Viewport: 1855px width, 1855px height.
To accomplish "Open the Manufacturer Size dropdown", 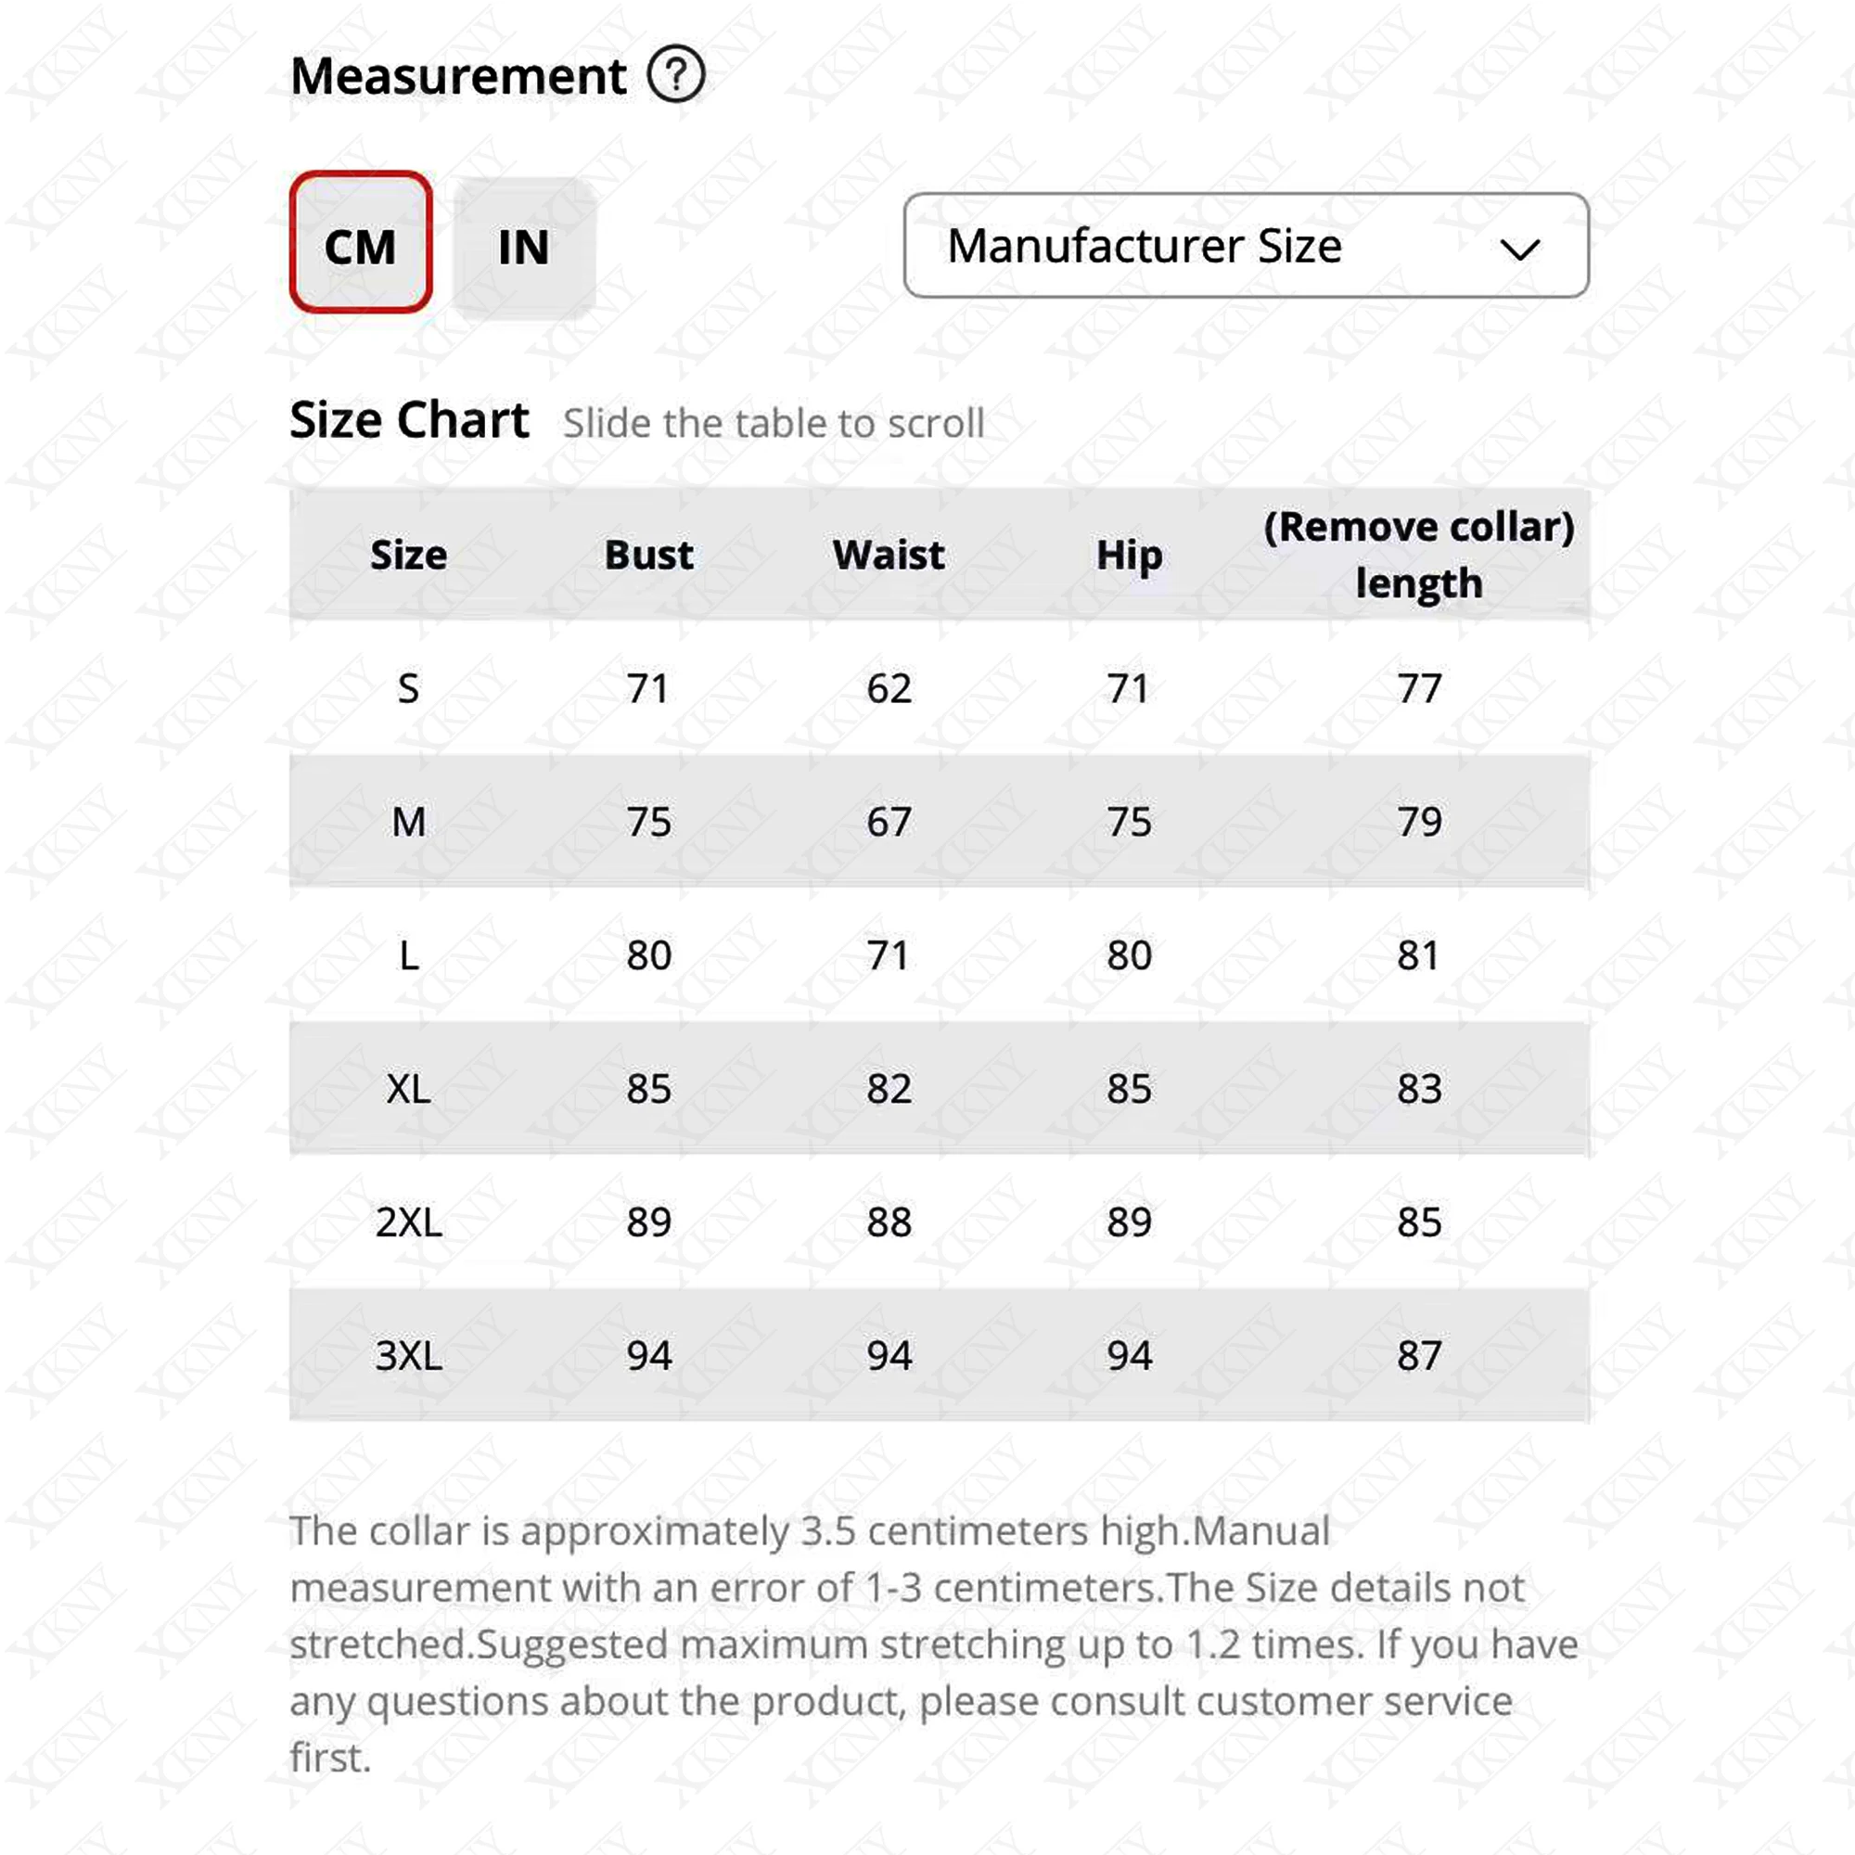I will pos(1247,246).
